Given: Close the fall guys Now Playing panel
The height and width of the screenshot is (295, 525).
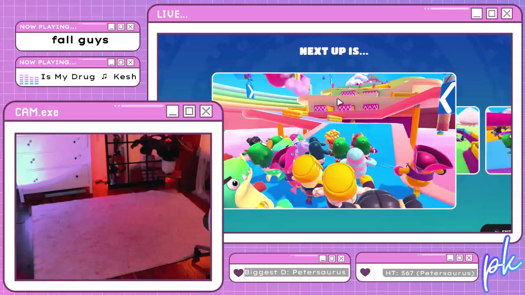Looking at the screenshot, I should pyautogui.click(x=130, y=27).
